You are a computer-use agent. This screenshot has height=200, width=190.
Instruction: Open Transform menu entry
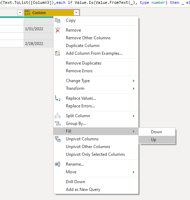96,88
